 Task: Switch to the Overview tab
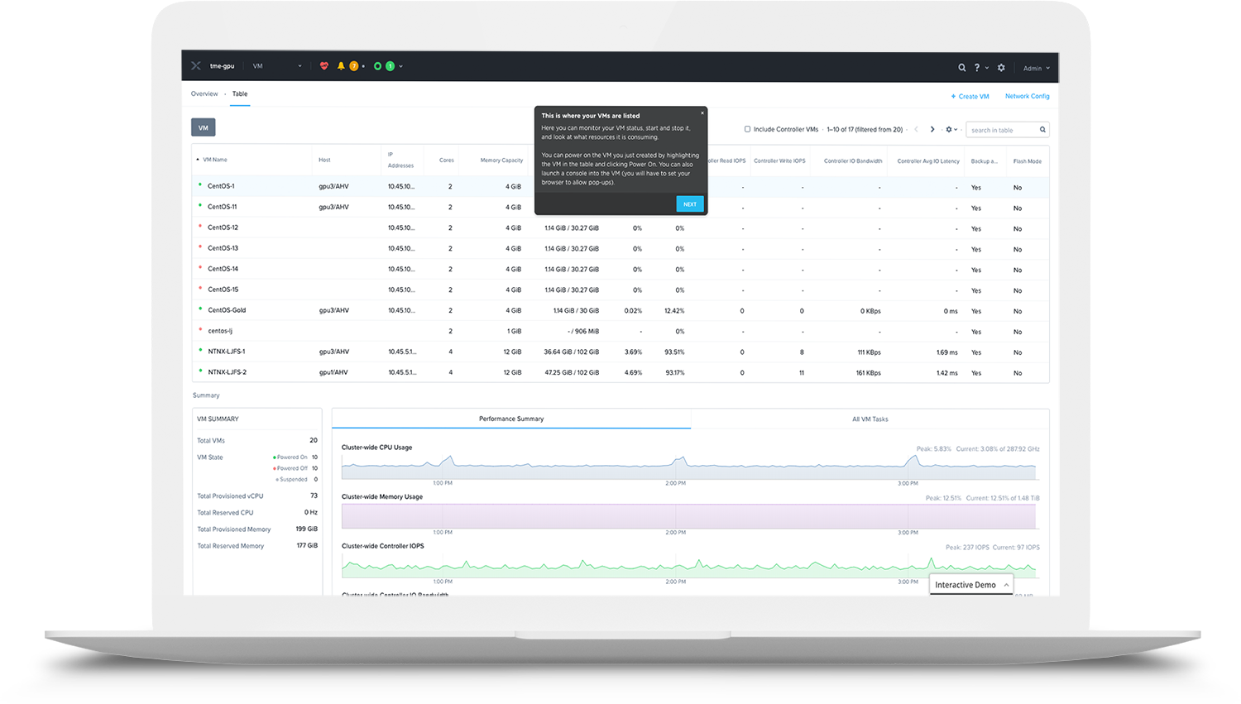204,94
